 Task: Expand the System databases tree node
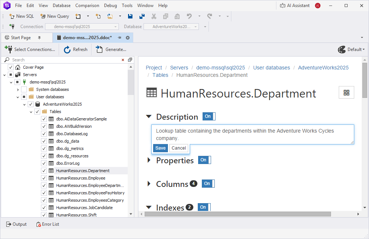[x=18, y=89]
